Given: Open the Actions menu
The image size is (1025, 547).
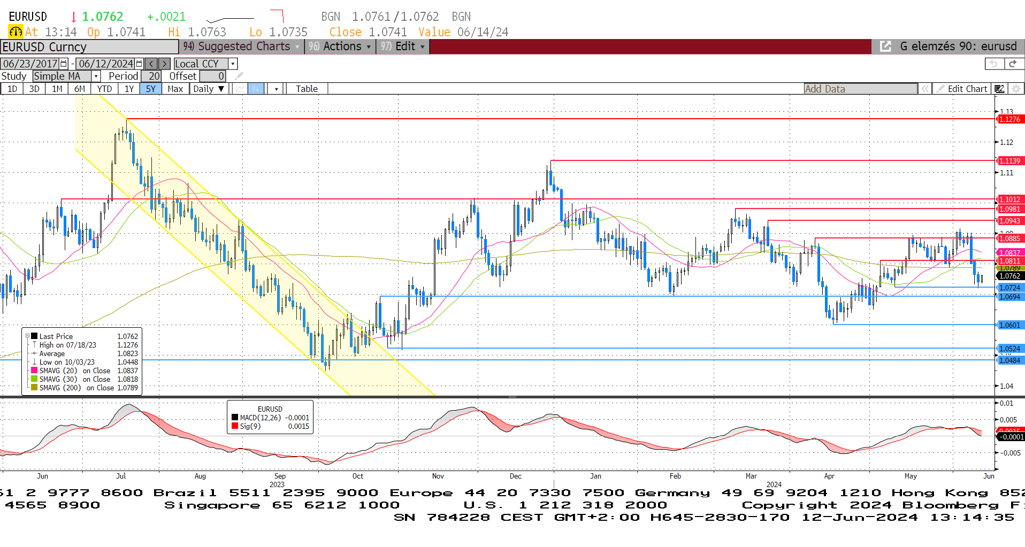Looking at the screenshot, I should click(x=340, y=47).
